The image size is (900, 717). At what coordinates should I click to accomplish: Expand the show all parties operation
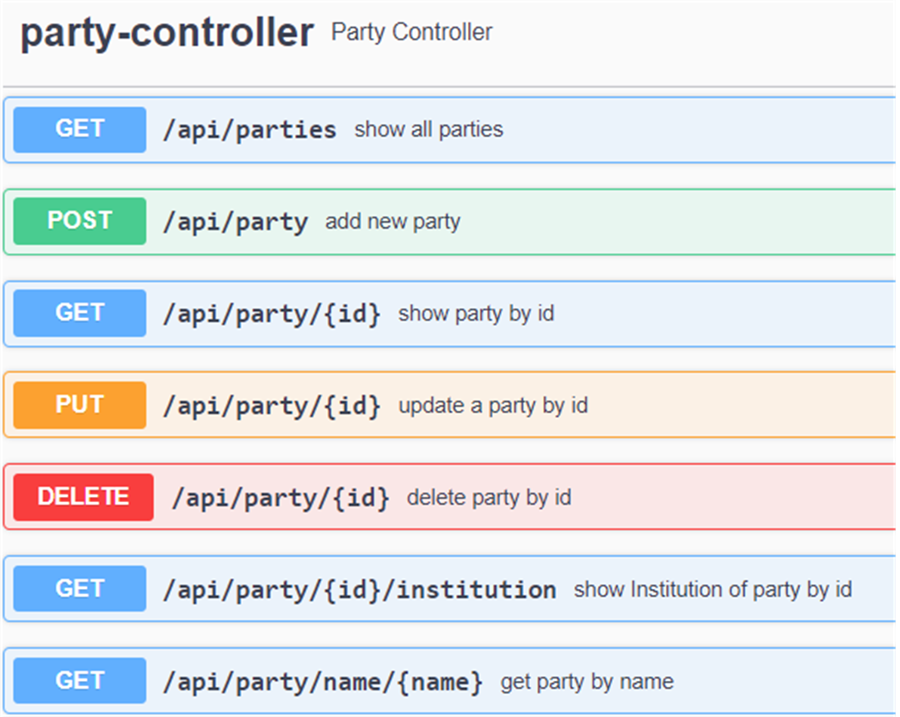(450, 130)
